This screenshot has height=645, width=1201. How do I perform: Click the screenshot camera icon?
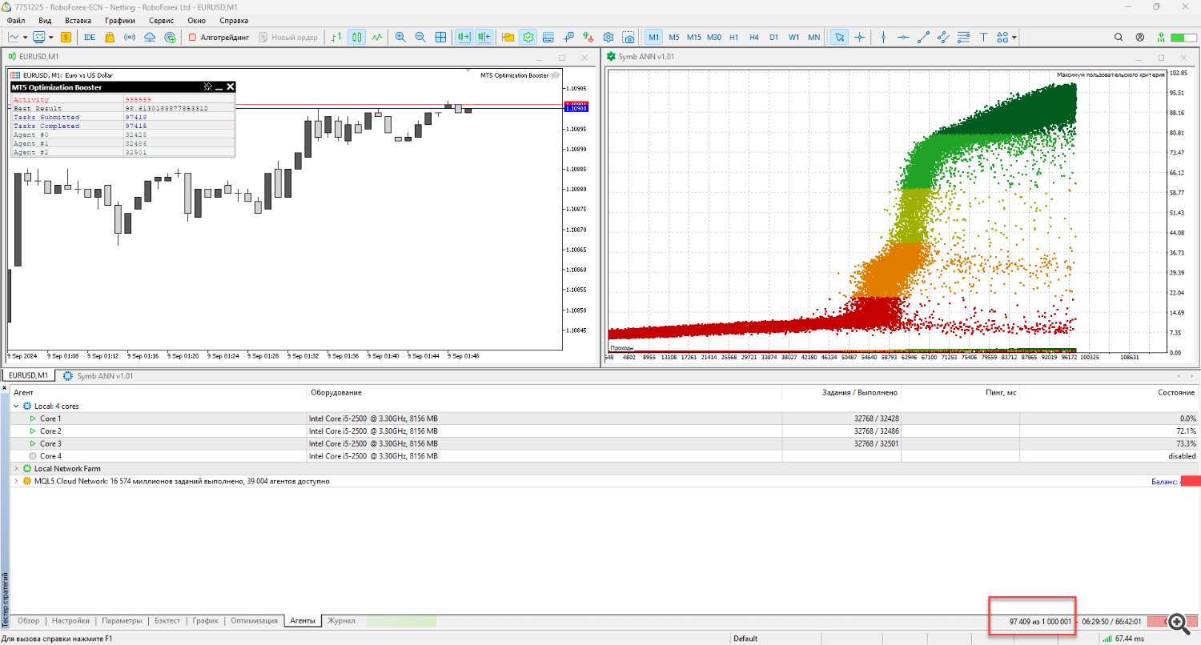coord(629,37)
